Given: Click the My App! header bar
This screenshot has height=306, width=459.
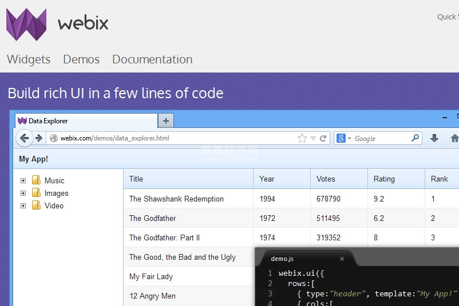Looking at the screenshot, I should [236, 159].
